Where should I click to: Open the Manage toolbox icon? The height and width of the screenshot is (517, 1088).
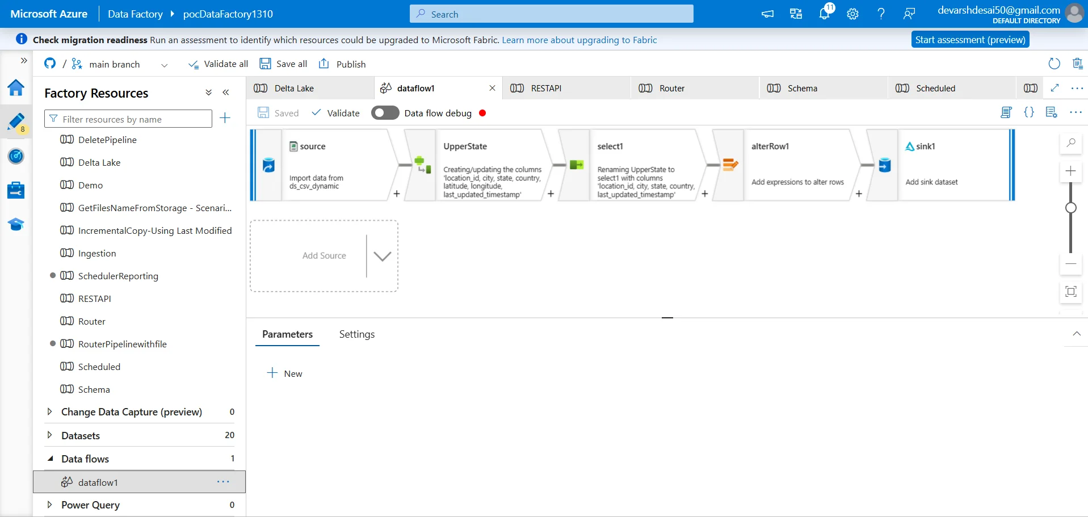[x=16, y=190]
